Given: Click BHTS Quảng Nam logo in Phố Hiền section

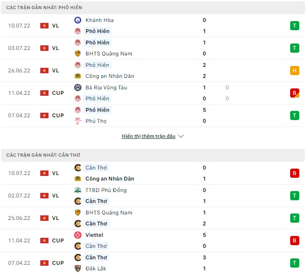Looking at the screenshot, I should [x=78, y=54].
